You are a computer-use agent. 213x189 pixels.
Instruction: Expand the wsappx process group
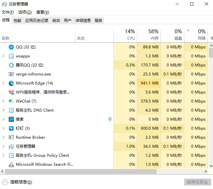point(4,56)
